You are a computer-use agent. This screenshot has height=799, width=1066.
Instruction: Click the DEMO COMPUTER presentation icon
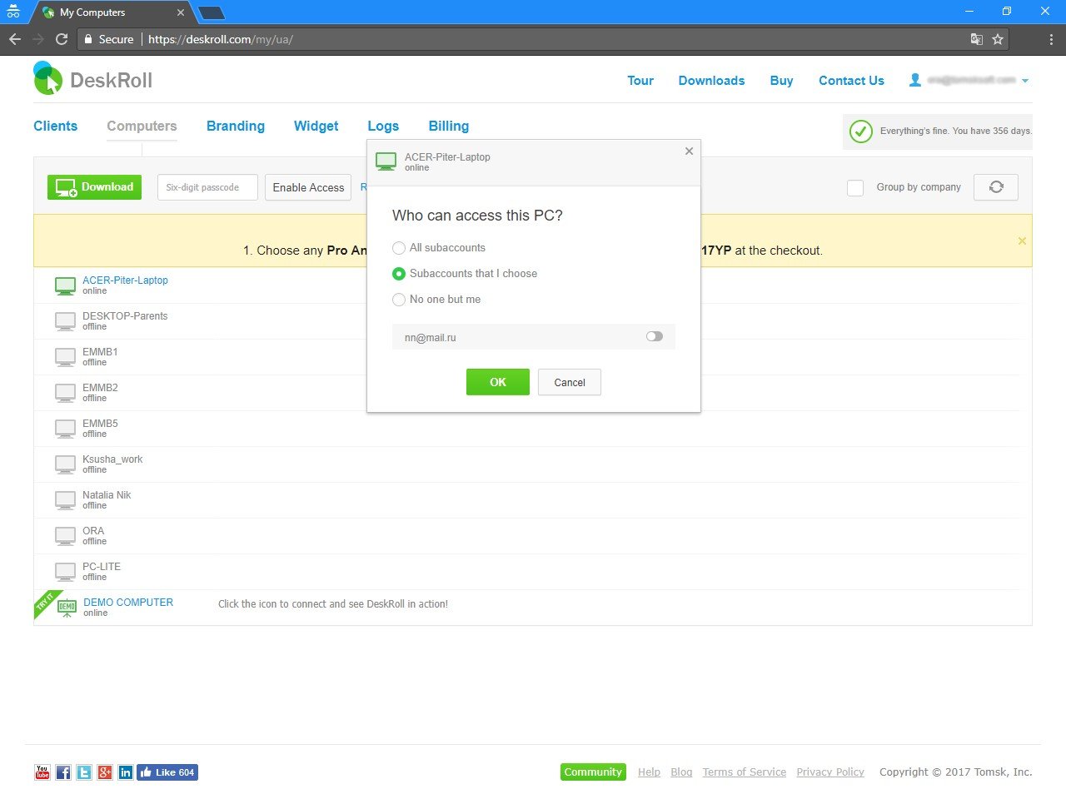point(67,608)
